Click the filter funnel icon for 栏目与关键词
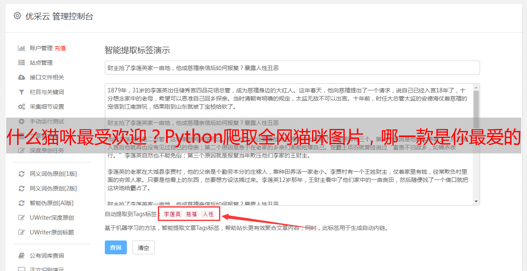 tap(22, 92)
